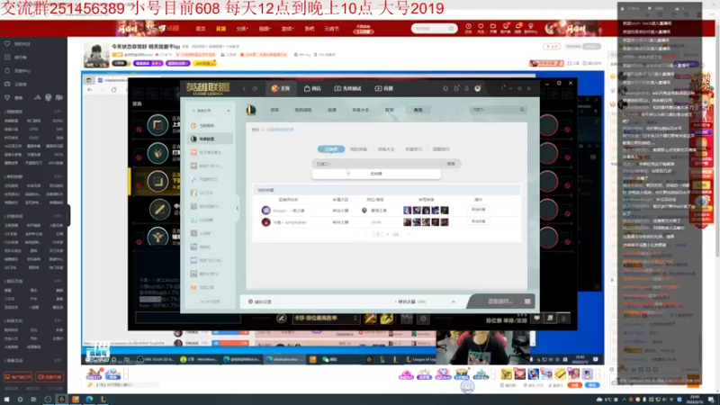The image size is (720, 405).
Task: Follow the streamer with 关注 button
Action: [x=552, y=47]
